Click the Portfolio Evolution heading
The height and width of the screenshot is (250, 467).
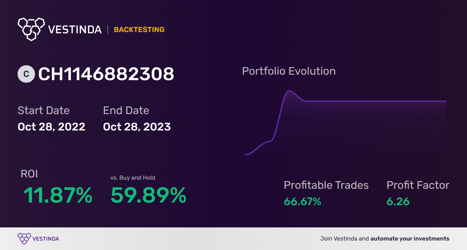click(x=289, y=71)
